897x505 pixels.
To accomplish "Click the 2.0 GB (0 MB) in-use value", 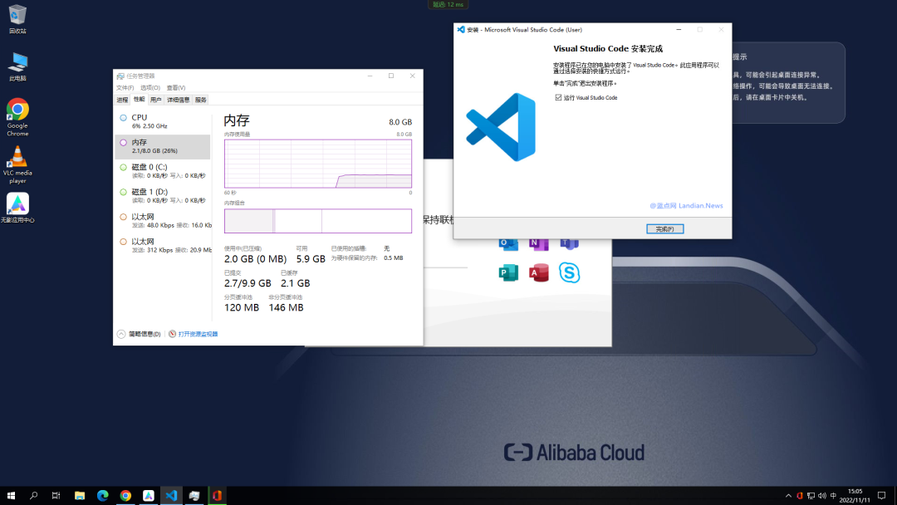I will tap(255, 259).
